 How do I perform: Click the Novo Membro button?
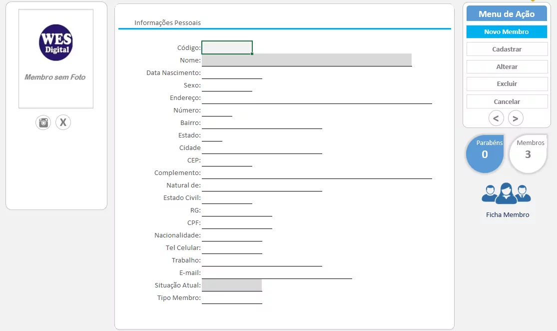click(x=507, y=31)
